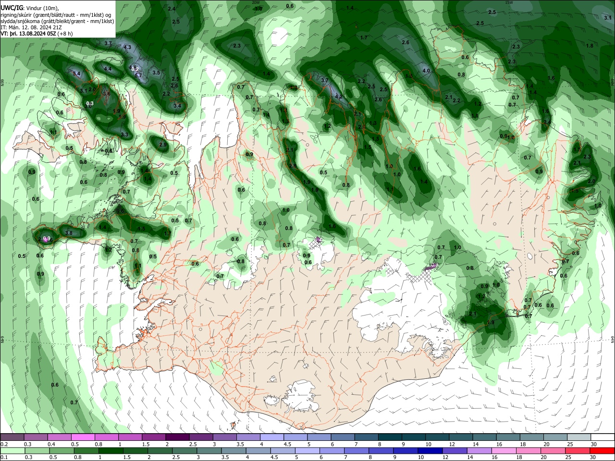Click the palest green 0.1 swatch in lower legend

point(12,450)
